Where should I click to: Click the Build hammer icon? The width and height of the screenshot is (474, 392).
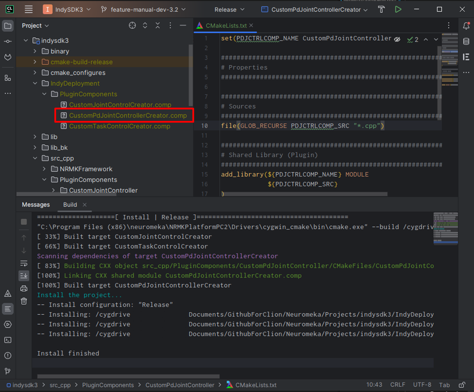[382, 9]
